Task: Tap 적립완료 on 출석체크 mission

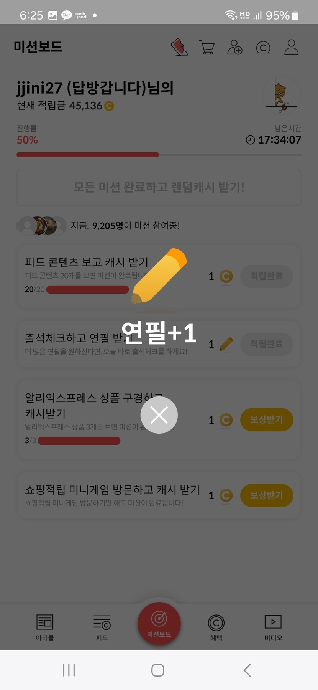Action: 267,344
